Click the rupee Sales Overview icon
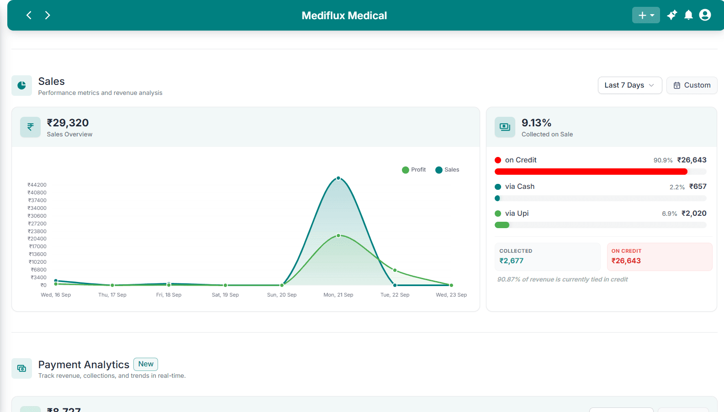 (x=30, y=127)
